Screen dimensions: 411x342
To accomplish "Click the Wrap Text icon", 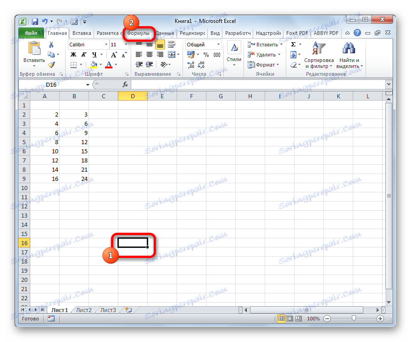I will [x=172, y=45].
